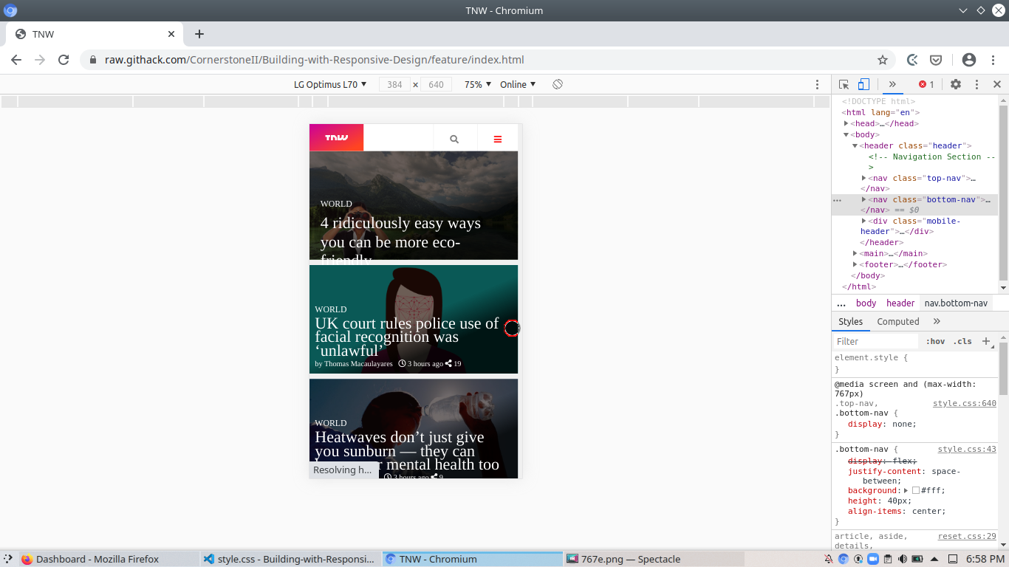1009x567 pixels.
Task: Rotate the device viewport orientation
Action: tap(558, 84)
